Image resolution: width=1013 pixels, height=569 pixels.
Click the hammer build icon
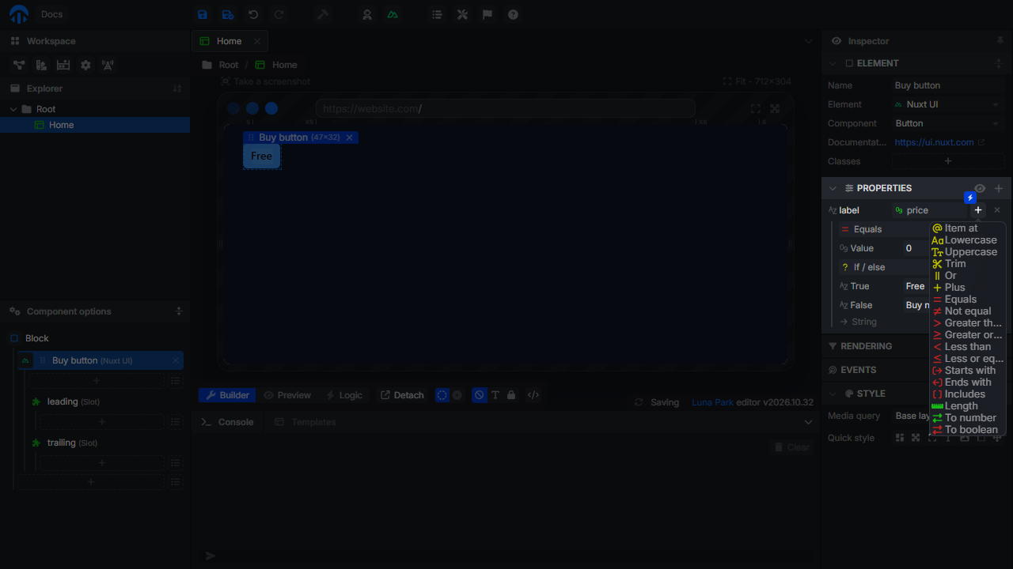pos(323,14)
